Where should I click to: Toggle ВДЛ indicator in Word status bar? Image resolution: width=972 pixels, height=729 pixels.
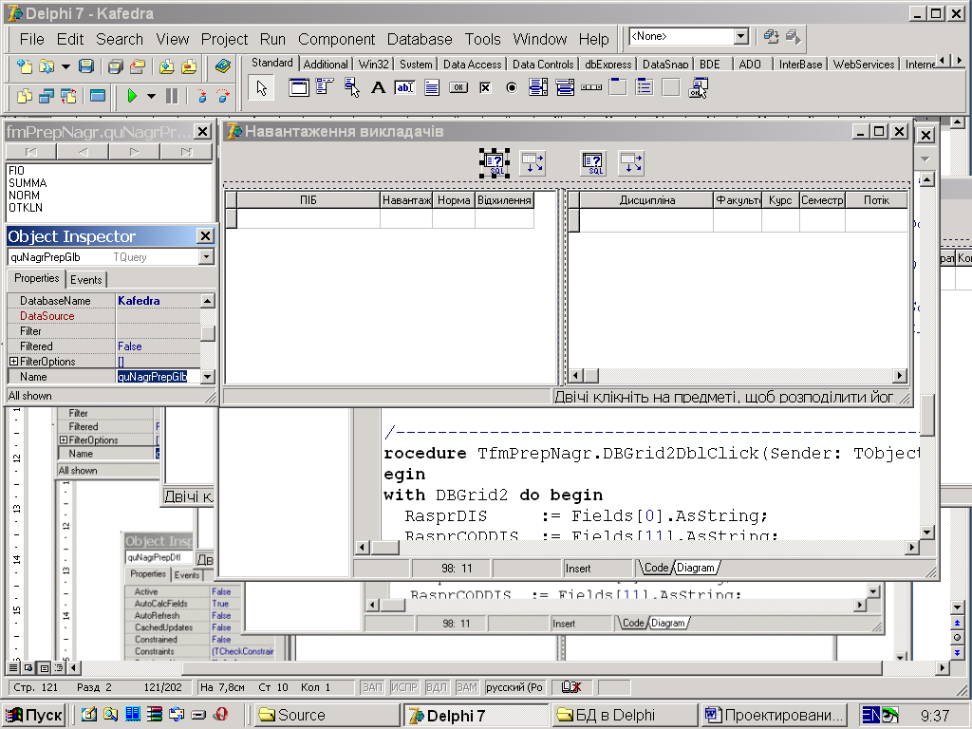point(437,687)
